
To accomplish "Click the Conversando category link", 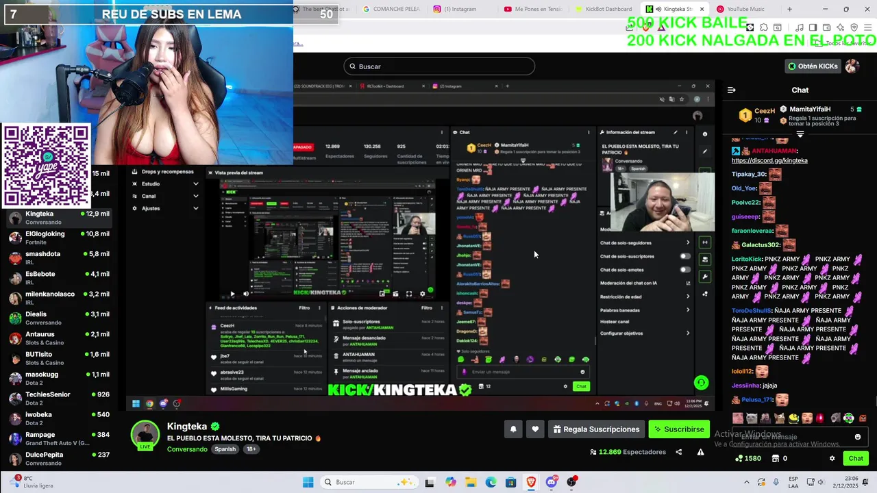I will [187, 449].
